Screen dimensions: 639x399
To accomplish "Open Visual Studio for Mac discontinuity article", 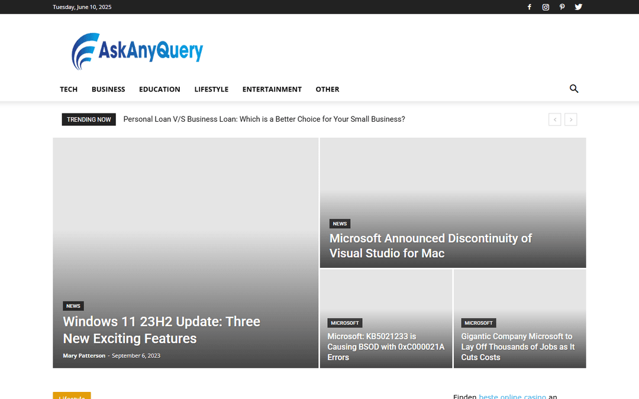I will click(x=430, y=245).
